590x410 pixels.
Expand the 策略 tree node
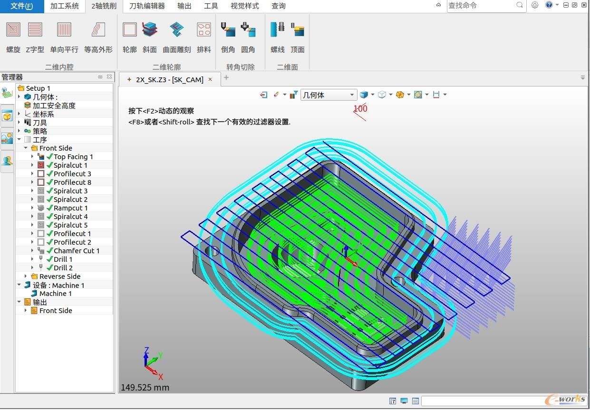(x=19, y=131)
